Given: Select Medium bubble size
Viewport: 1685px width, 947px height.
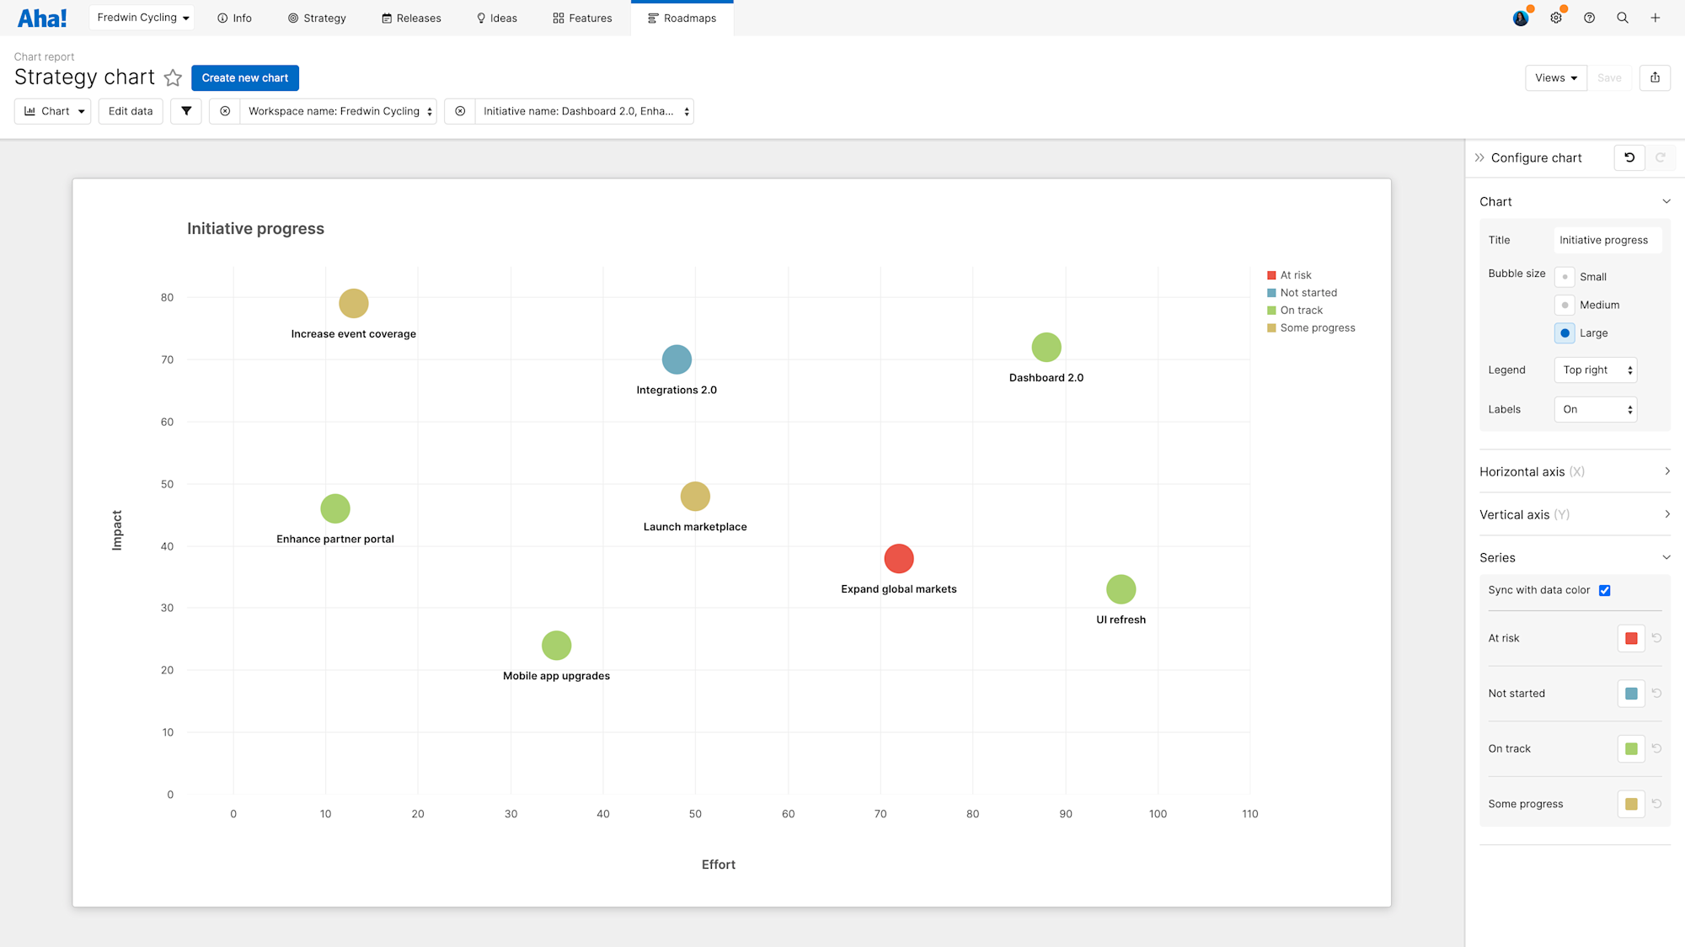Looking at the screenshot, I should coord(1565,305).
